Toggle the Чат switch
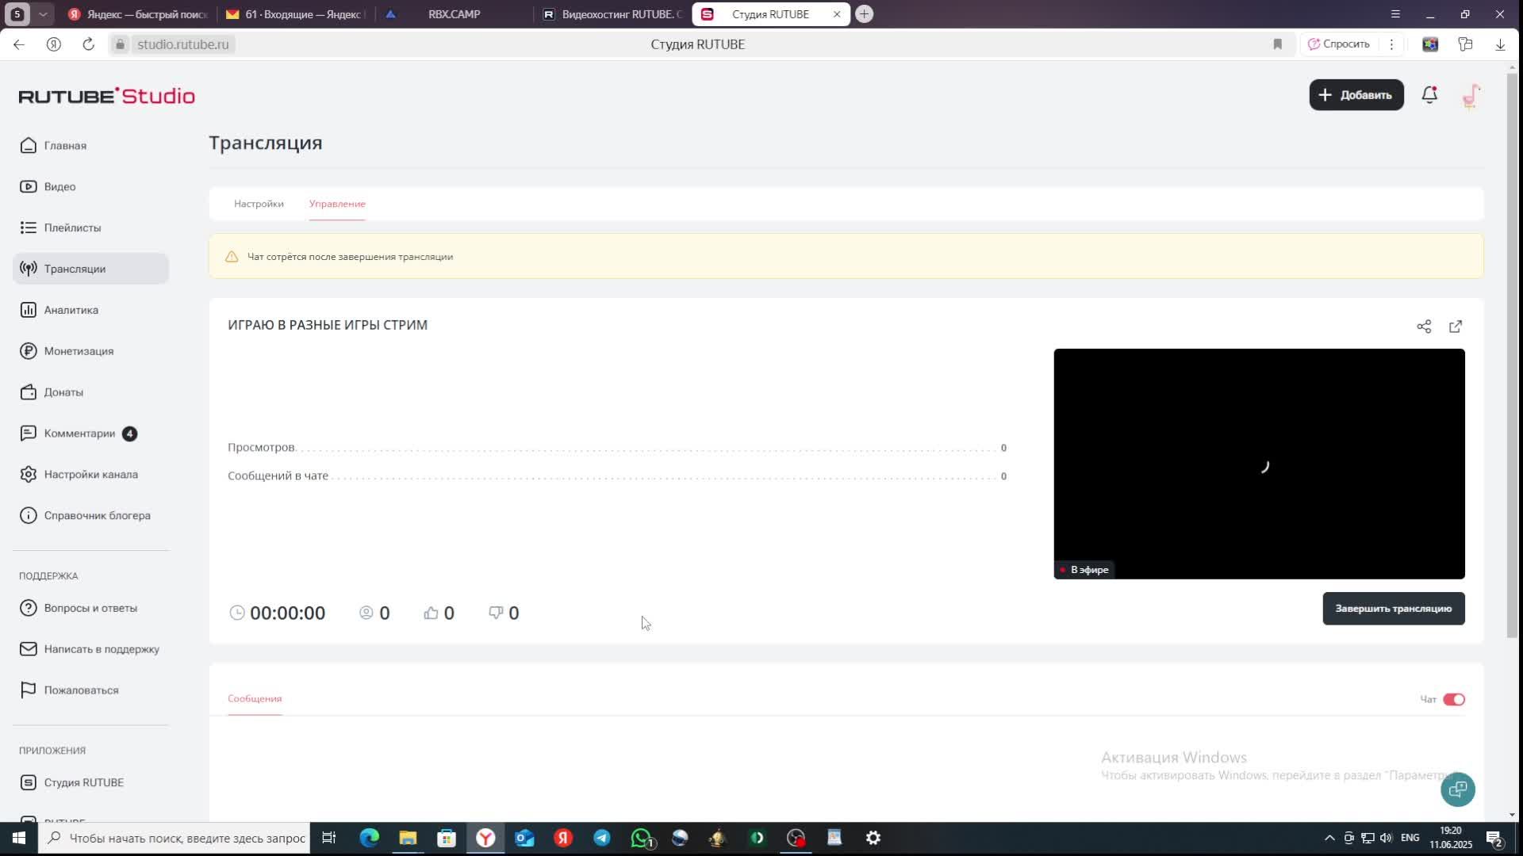 click(1453, 699)
